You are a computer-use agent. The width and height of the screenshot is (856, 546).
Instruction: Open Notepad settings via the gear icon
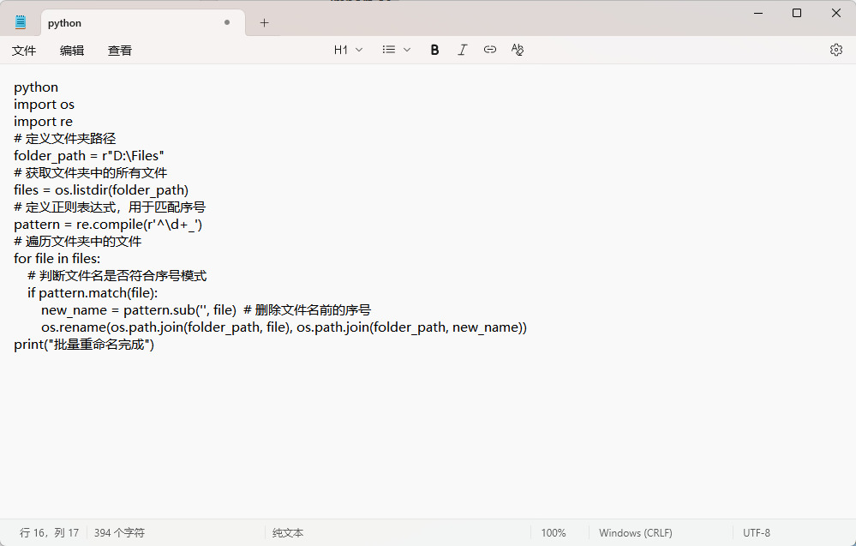click(836, 50)
